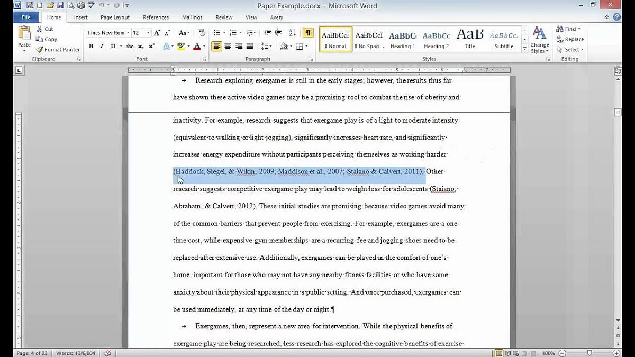Apply strikethrough formatting to text
This screenshot has width=635, height=357.
tap(130, 47)
